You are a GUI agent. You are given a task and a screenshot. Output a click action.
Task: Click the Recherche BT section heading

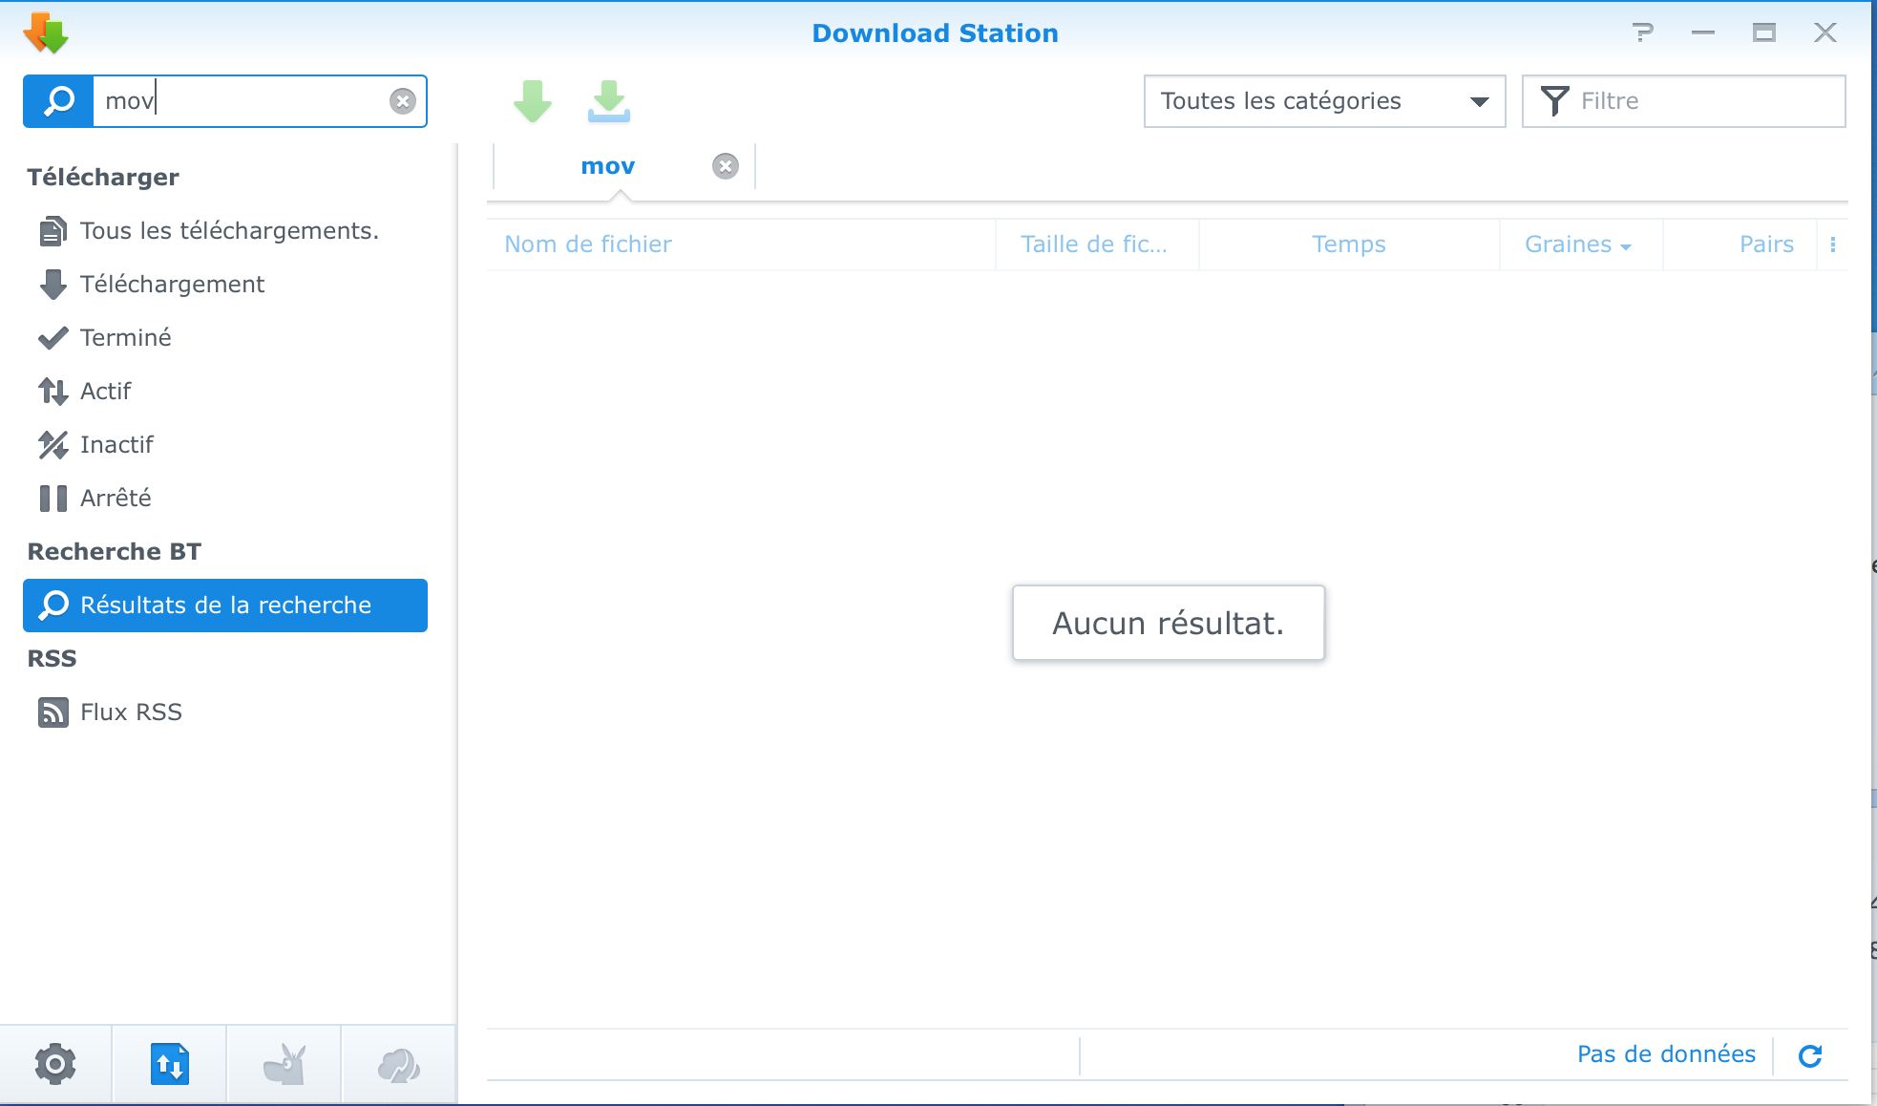(x=115, y=552)
